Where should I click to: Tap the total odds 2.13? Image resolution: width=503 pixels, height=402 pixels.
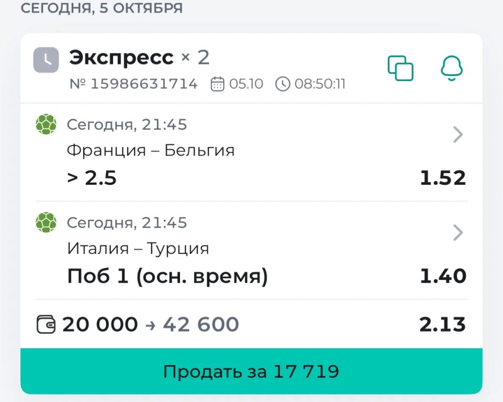click(x=442, y=325)
